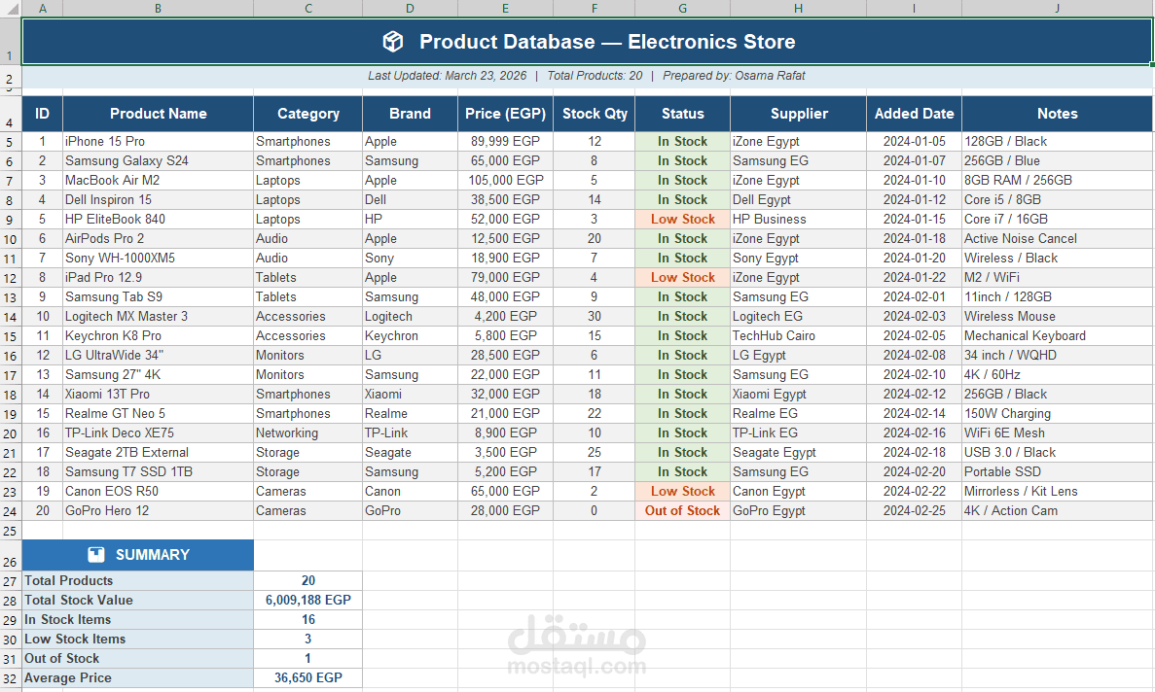Select the 150W Charging note cell
The height and width of the screenshot is (692, 1155).
(1057, 413)
